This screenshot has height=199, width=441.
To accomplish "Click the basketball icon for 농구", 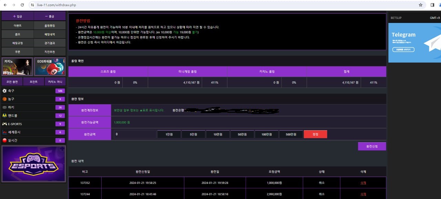I will point(4,99).
